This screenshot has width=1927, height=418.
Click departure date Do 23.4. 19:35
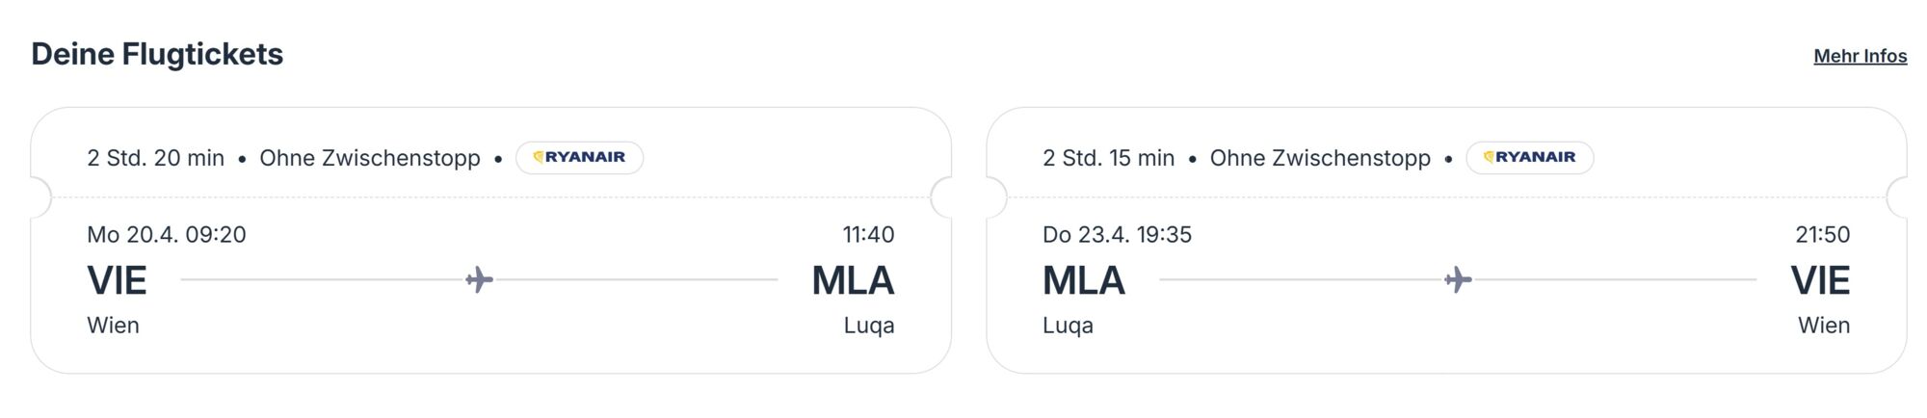point(1117,234)
